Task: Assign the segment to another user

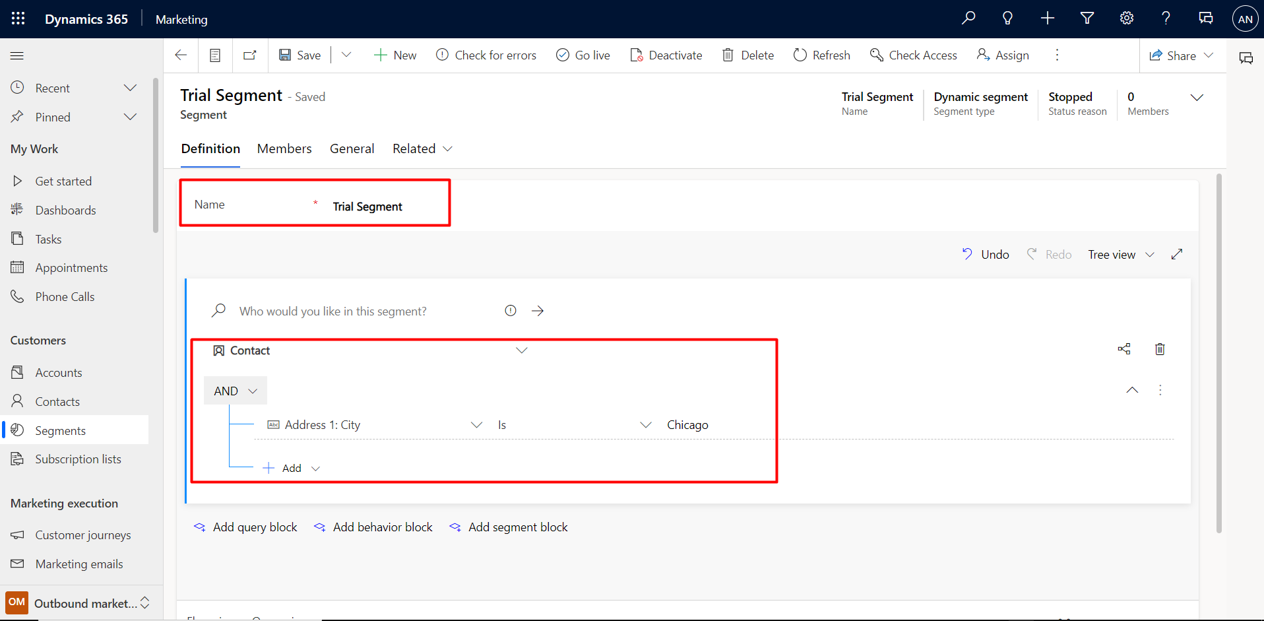Action: [x=1002, y=55]
